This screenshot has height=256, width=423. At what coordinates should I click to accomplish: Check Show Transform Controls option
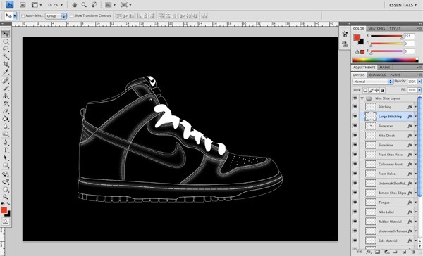[x=71, y=16]
